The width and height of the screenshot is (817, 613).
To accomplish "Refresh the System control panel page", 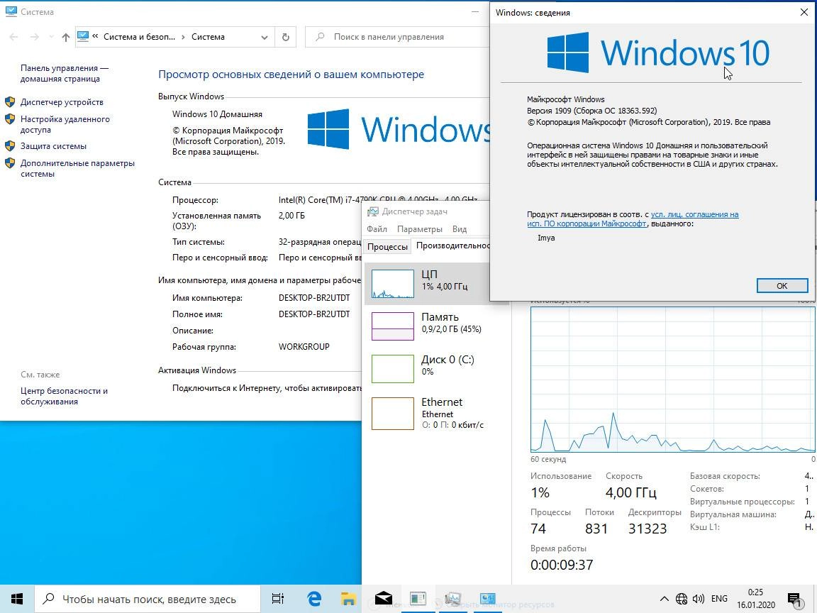I will click(286, 37).
